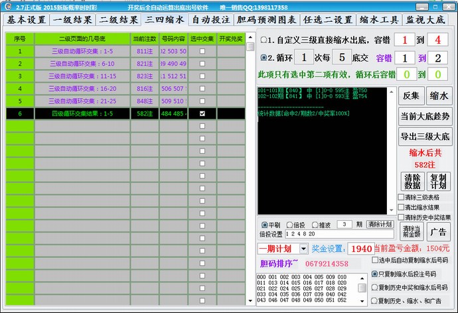Screen dimensions: 458x313
Task: Check 选中交集 box for row 1
Action: click(x=202, y=50)
